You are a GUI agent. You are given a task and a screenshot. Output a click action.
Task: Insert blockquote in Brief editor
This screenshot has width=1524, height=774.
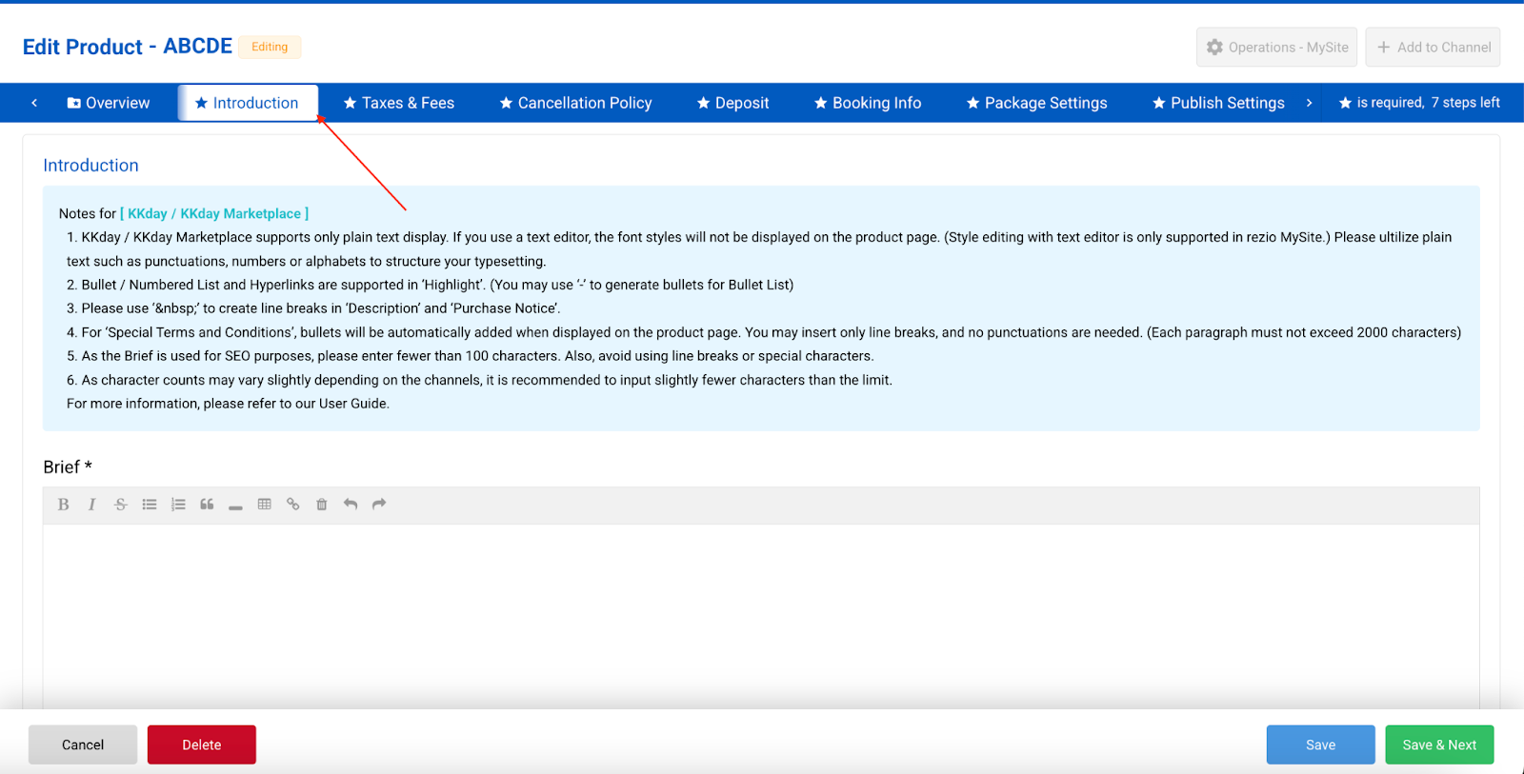(x=207, y=505)
